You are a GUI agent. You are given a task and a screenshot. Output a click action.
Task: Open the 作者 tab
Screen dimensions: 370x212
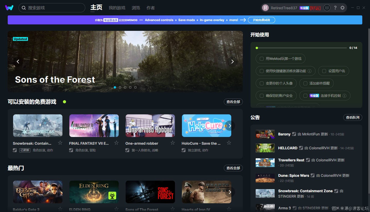tap(151, 8)
